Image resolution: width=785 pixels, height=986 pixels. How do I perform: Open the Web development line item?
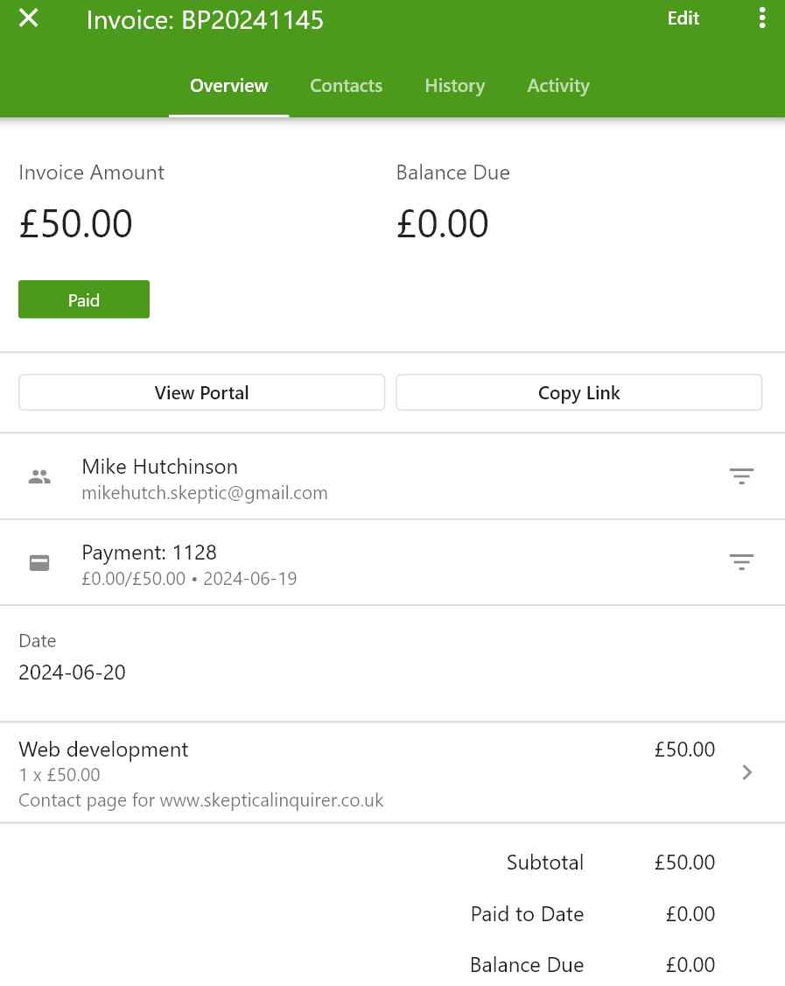[x=392, y=773]
